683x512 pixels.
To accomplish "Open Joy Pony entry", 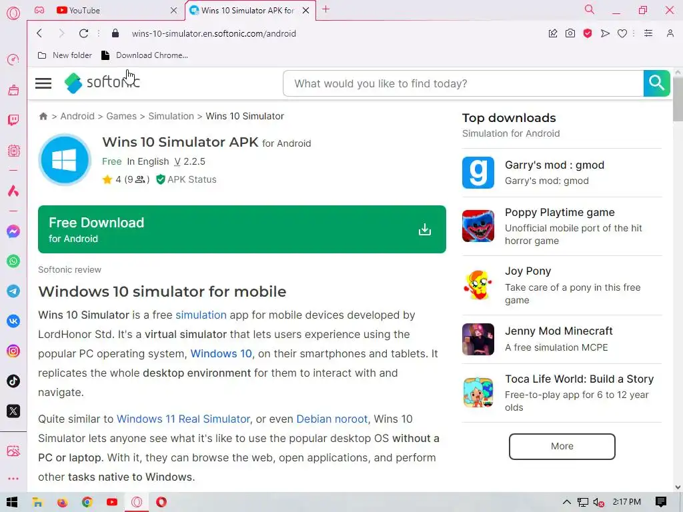I will (562, 285).
